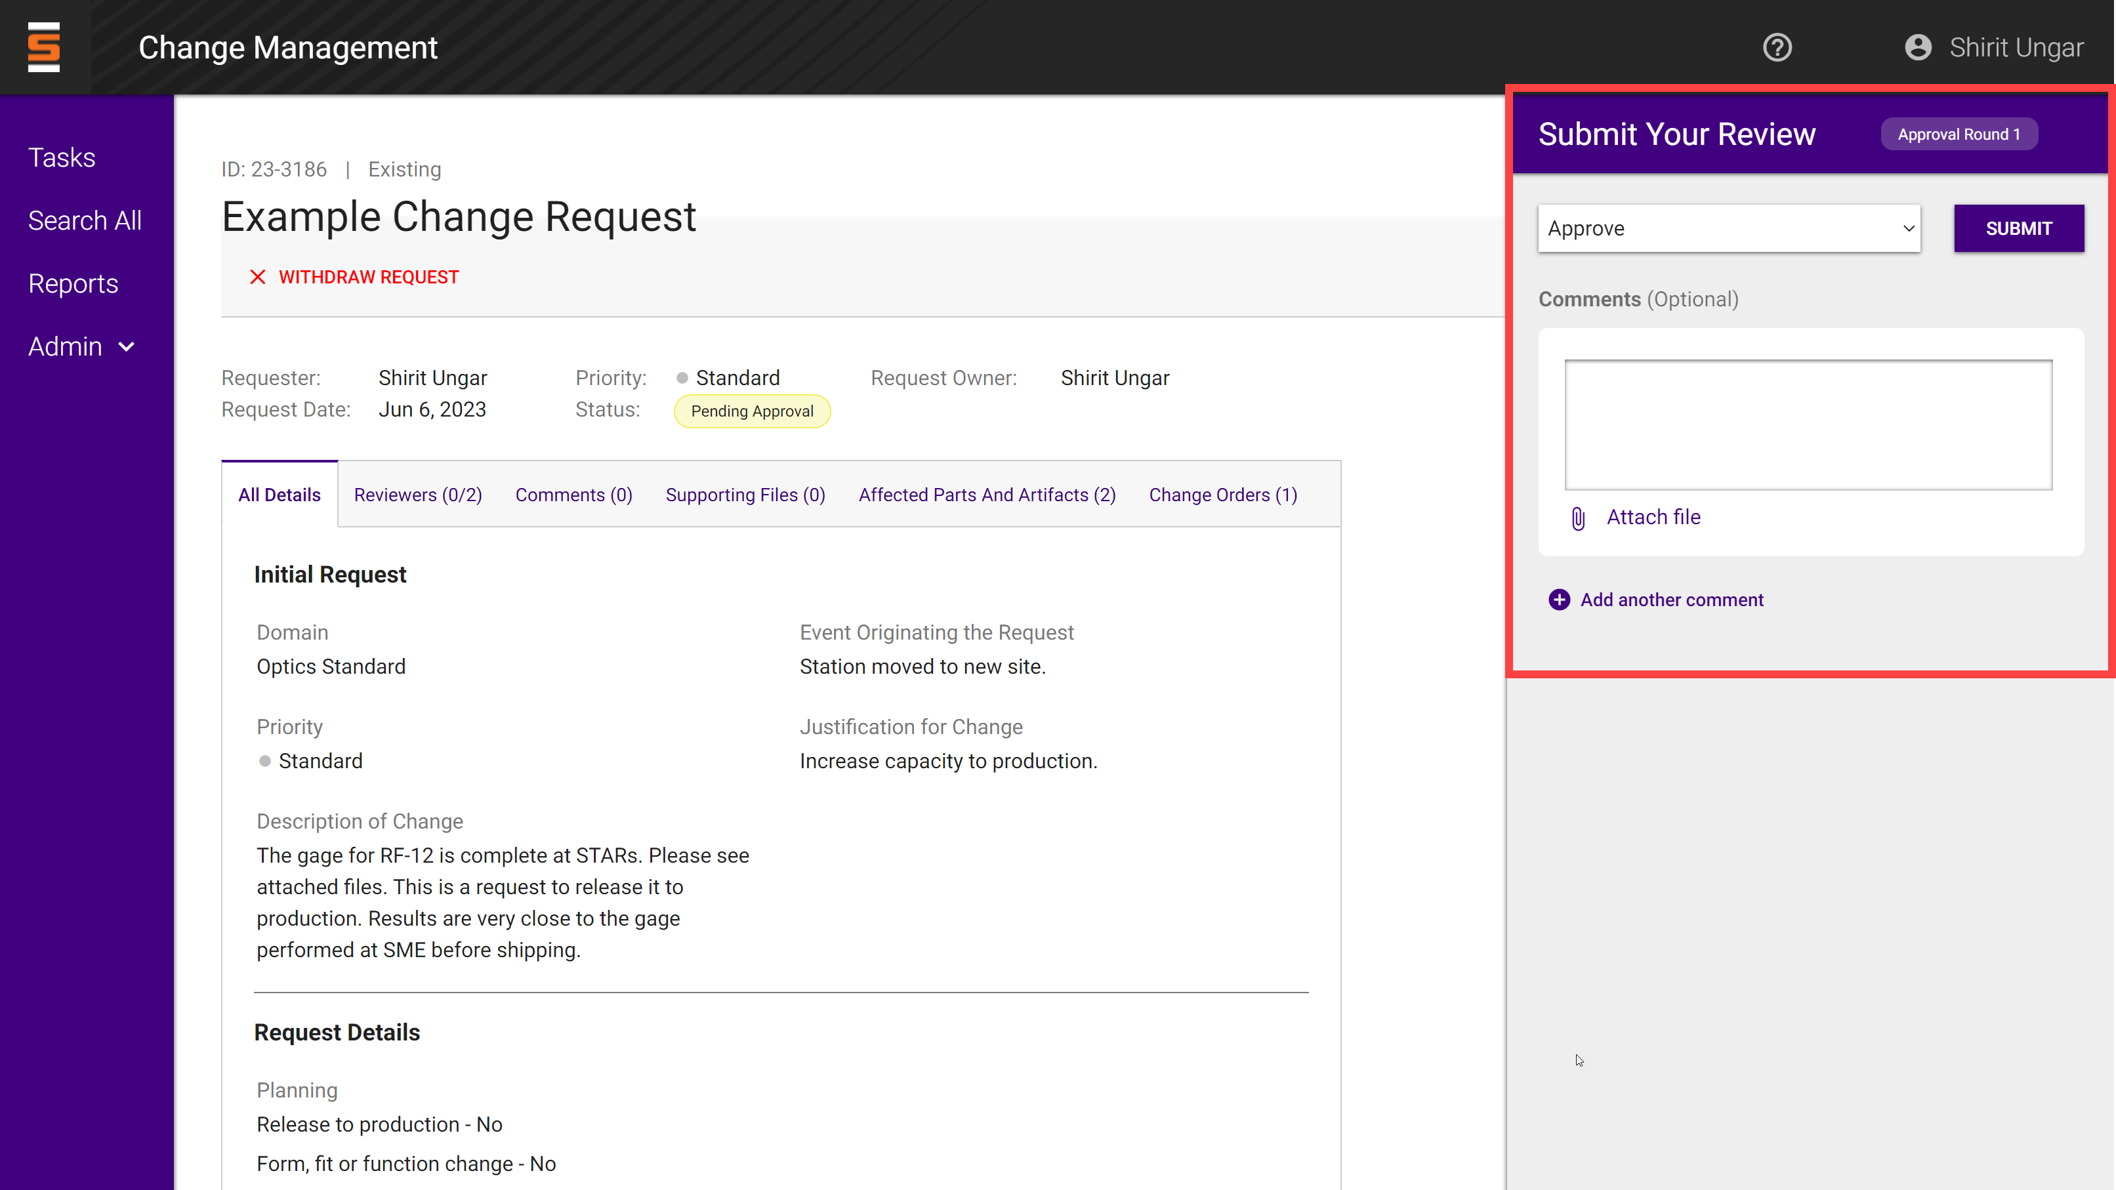Click Add another comment link
This screenshot has width=2116, height=1190.
pyautogui.click(x=1670, y=600)
